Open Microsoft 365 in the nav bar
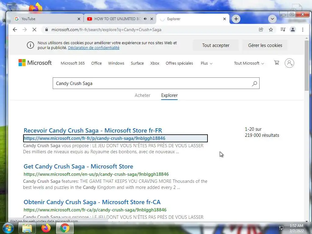The image size is (312, 234). [73, 63]
